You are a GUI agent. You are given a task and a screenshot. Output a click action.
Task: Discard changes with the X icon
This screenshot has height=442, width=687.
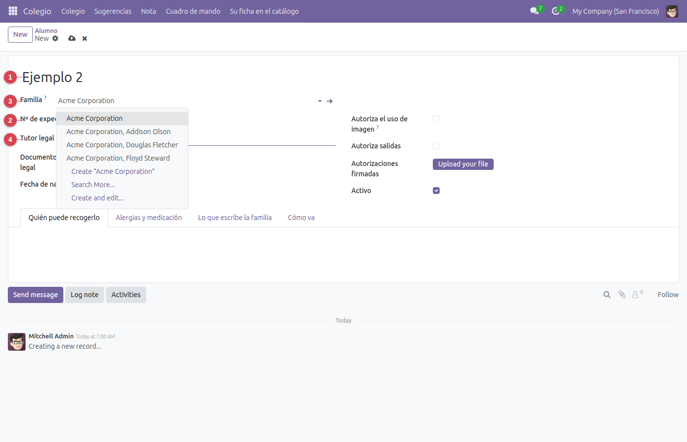click(x=84, y=38)
